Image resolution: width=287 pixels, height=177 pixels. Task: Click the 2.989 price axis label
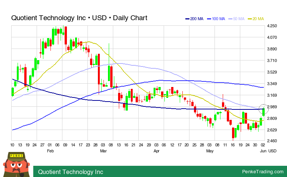pyautogui.click(x=272, y=107)
